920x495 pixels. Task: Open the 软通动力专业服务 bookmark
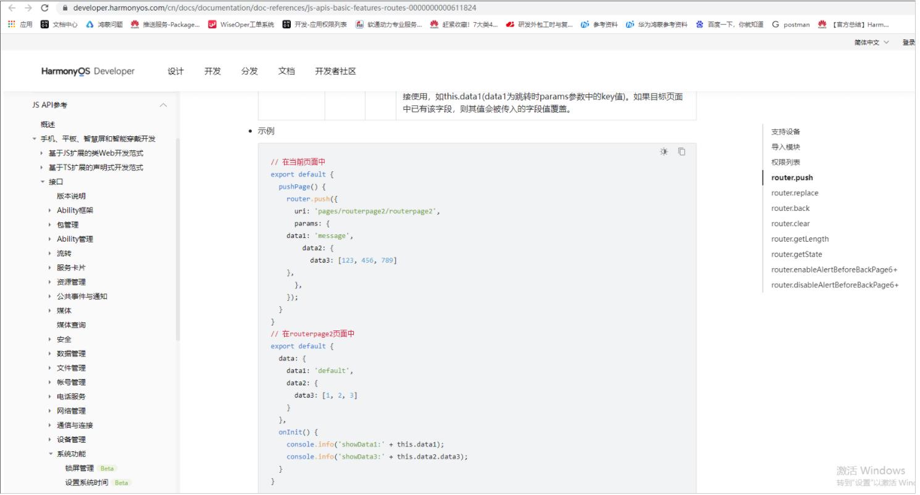(x=389, y=25)
